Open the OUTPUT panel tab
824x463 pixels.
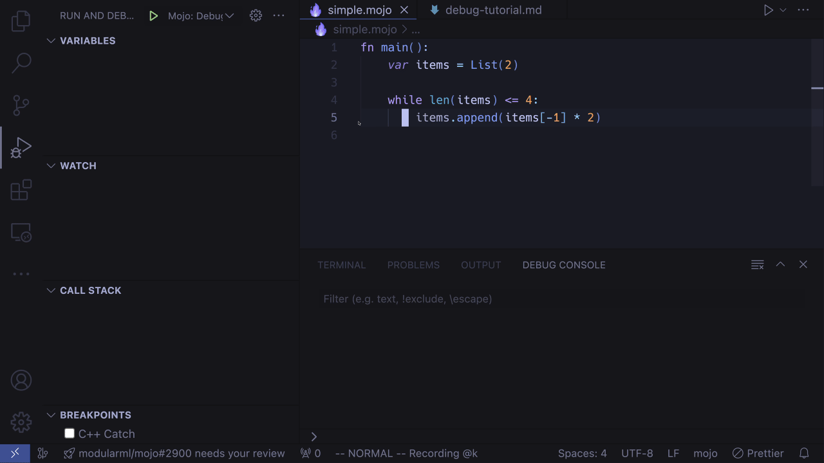(x=481, y=265)
